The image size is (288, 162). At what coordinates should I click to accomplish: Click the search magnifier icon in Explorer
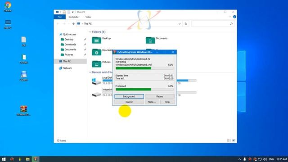click(x=231, y=24)
